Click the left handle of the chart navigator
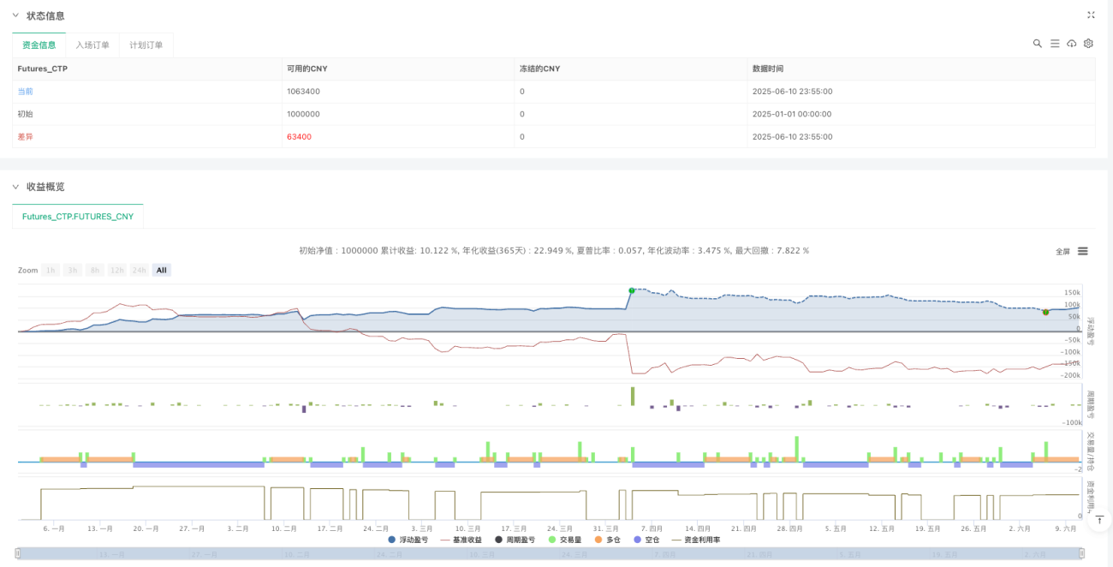Image resolution: width=1113 pixels, height=567 pixels. point(19,555)
